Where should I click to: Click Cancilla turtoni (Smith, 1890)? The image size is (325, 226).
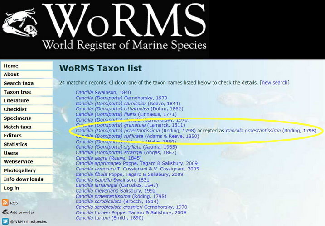pyautogui.click(x=109, y=218)
